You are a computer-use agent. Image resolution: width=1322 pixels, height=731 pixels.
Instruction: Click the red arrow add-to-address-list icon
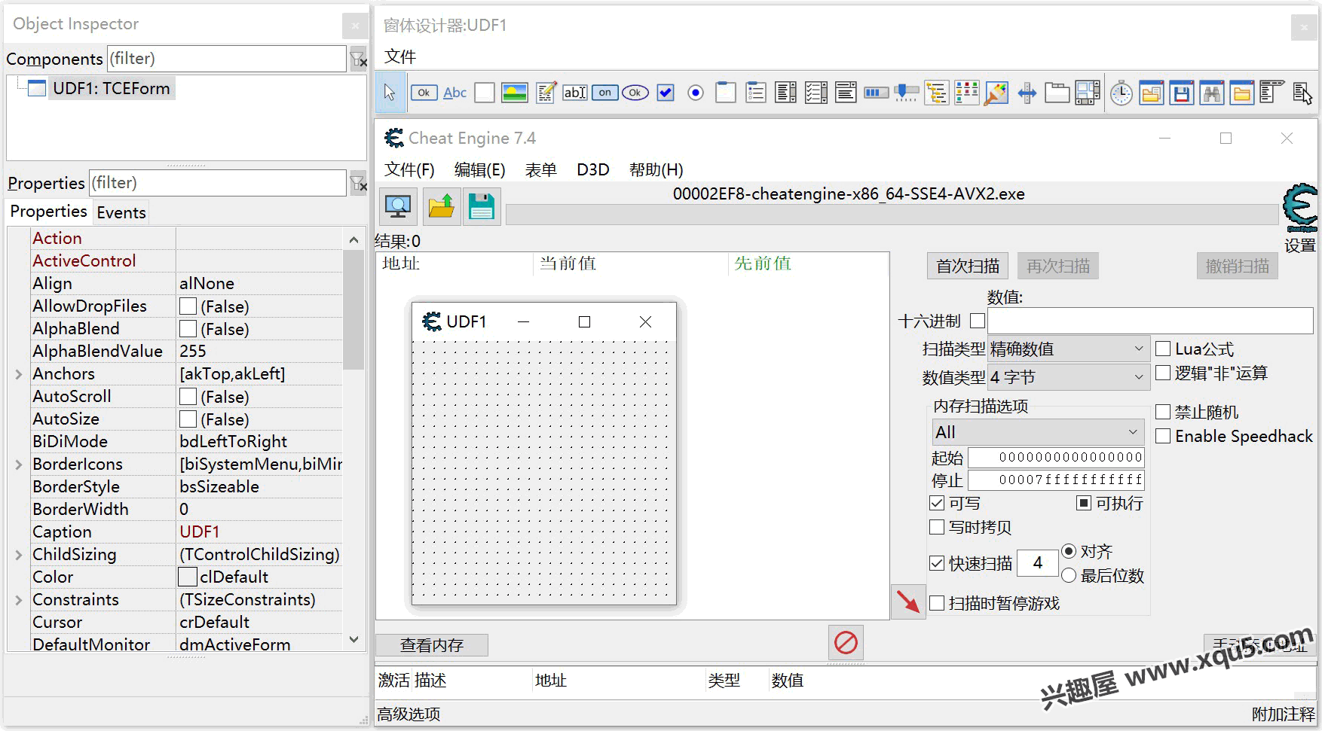(x=908, y=602)
